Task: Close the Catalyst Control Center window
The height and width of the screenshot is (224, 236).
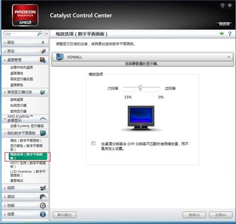Action: (x=229, y=6)
